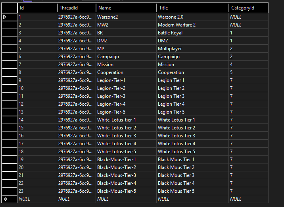Click the Name cell 'White-Lotus-tier-3'
The height and width of the screenshot is (207, 284).
point(126,136)
